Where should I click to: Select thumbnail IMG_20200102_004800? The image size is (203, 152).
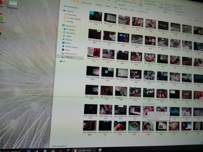90,128
